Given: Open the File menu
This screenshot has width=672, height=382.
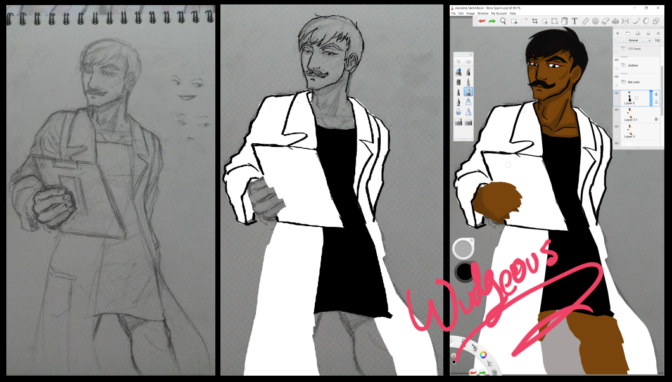Looking at the screenshot, I should [x=453, y=13].
